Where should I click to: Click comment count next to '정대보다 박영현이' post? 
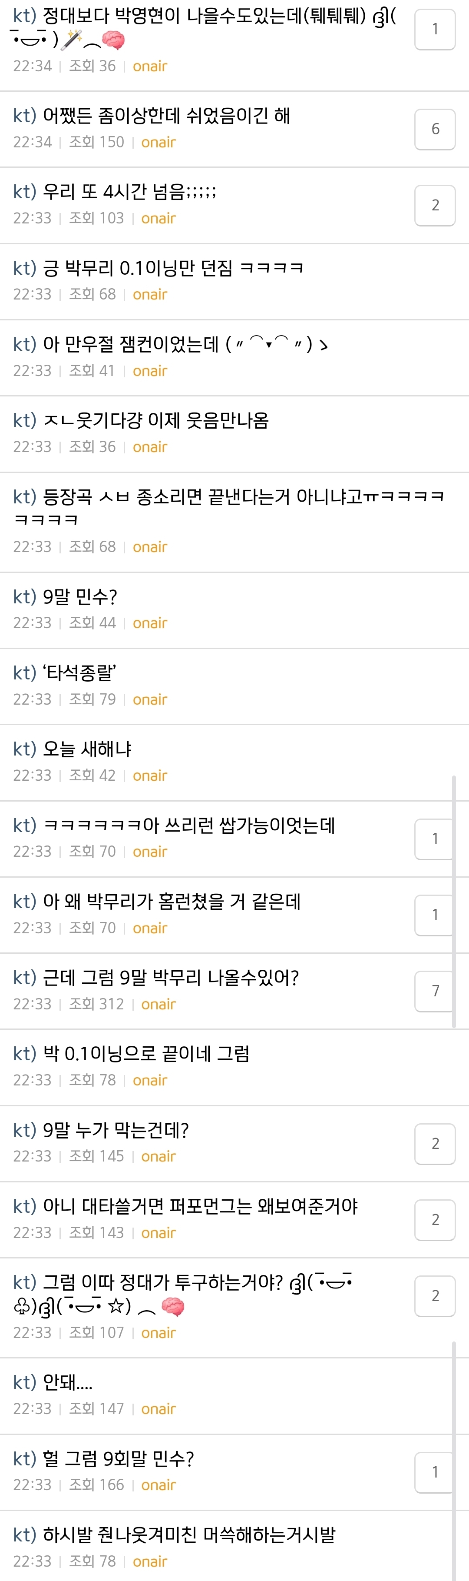(x=435, y=30)
